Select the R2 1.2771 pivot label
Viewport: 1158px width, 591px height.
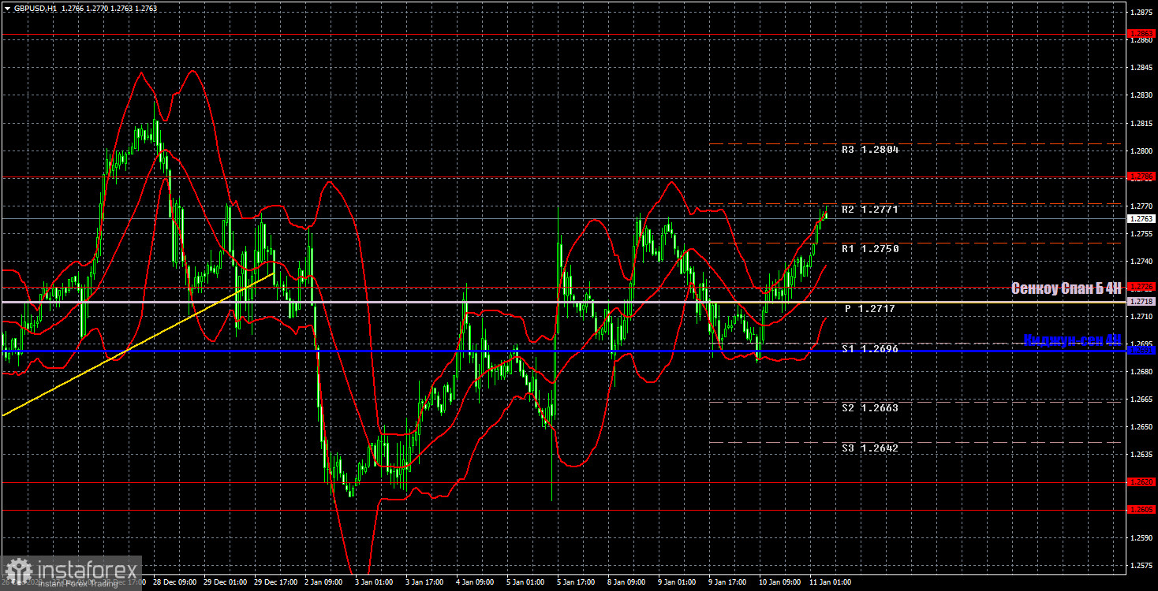869,210
